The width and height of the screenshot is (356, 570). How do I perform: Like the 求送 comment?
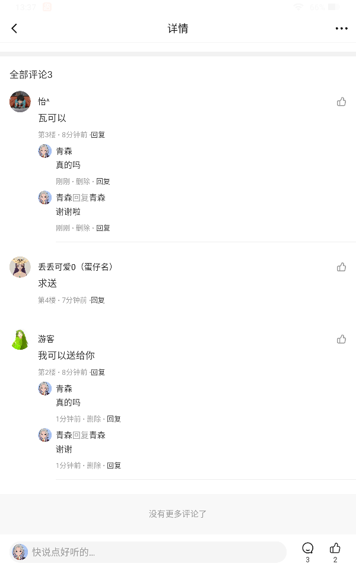[x=341, y=267]
